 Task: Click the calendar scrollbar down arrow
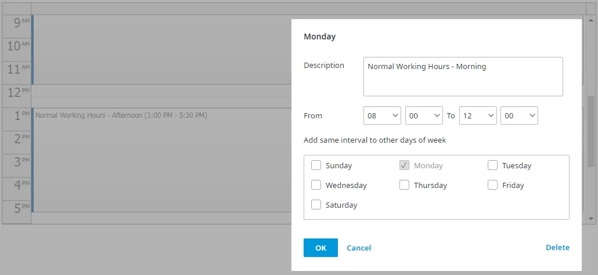pyautogui.click(x=591, y=219)
